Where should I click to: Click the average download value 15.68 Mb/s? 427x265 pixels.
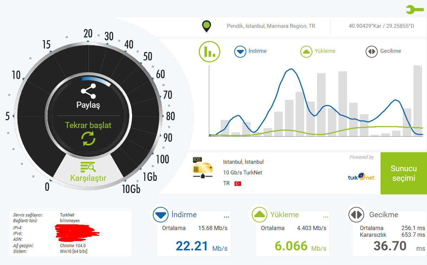point(213,228)
